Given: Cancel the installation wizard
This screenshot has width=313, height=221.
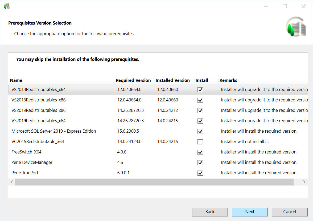Looking at the screenshot, I should pos(290,212).
